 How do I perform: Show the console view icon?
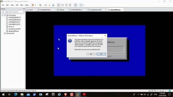click(x=75, y=5)
